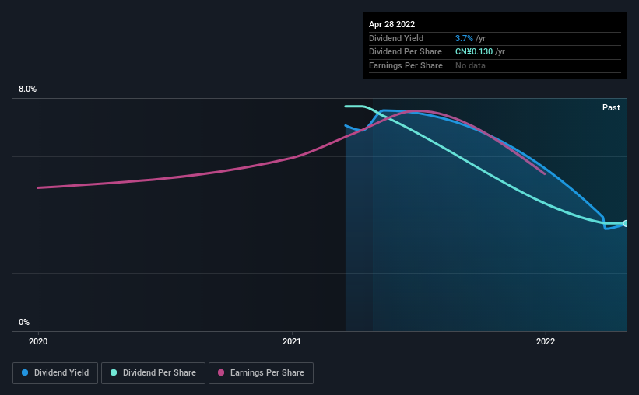Click the 3.7% dividend yield value in tooltip
Image resolution: width=639 pixels, height=395 pixels.
[x=464, y=38]
